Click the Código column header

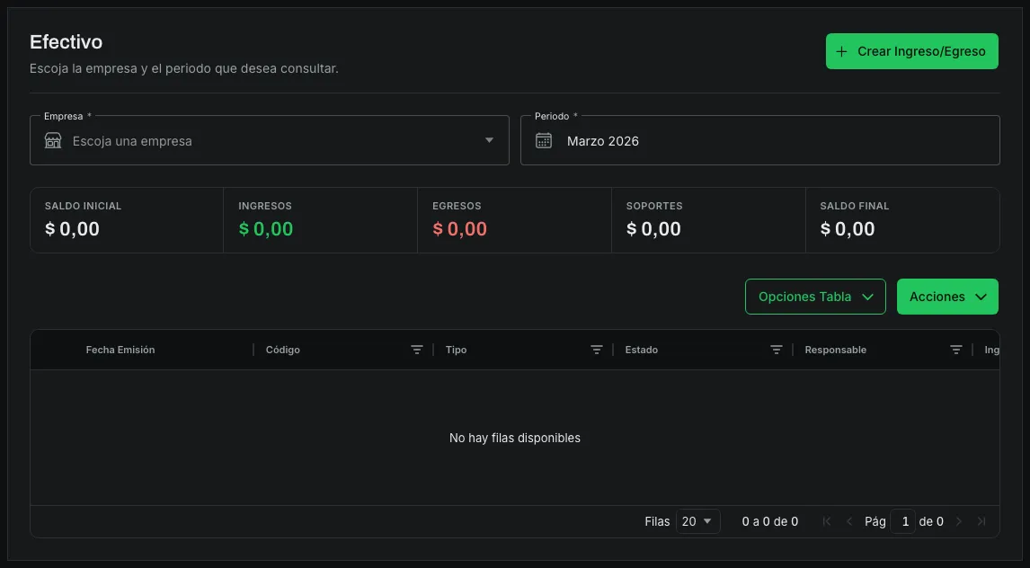point(282,350)
